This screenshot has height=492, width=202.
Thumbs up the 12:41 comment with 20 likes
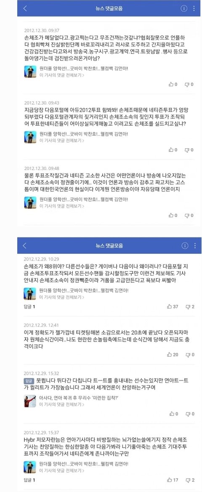click(x=173, y=354)
